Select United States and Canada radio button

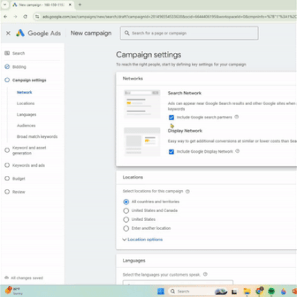pos(126,210)
